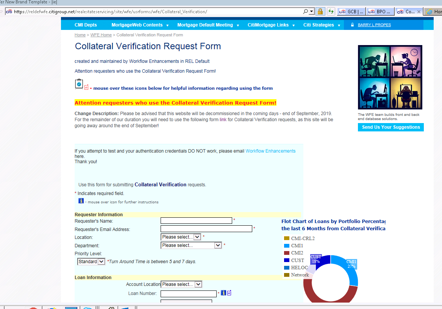Open the Location dropdown
This screenshot has width=442, height=309.
pos(181,237)
